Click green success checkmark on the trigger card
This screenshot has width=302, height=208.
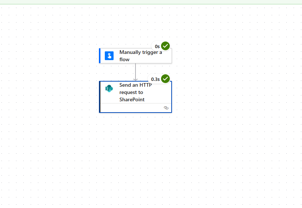tap(165, 46)
